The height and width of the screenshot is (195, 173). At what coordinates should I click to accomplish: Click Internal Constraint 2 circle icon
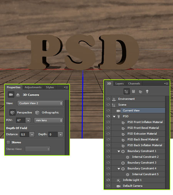point(128,157)
